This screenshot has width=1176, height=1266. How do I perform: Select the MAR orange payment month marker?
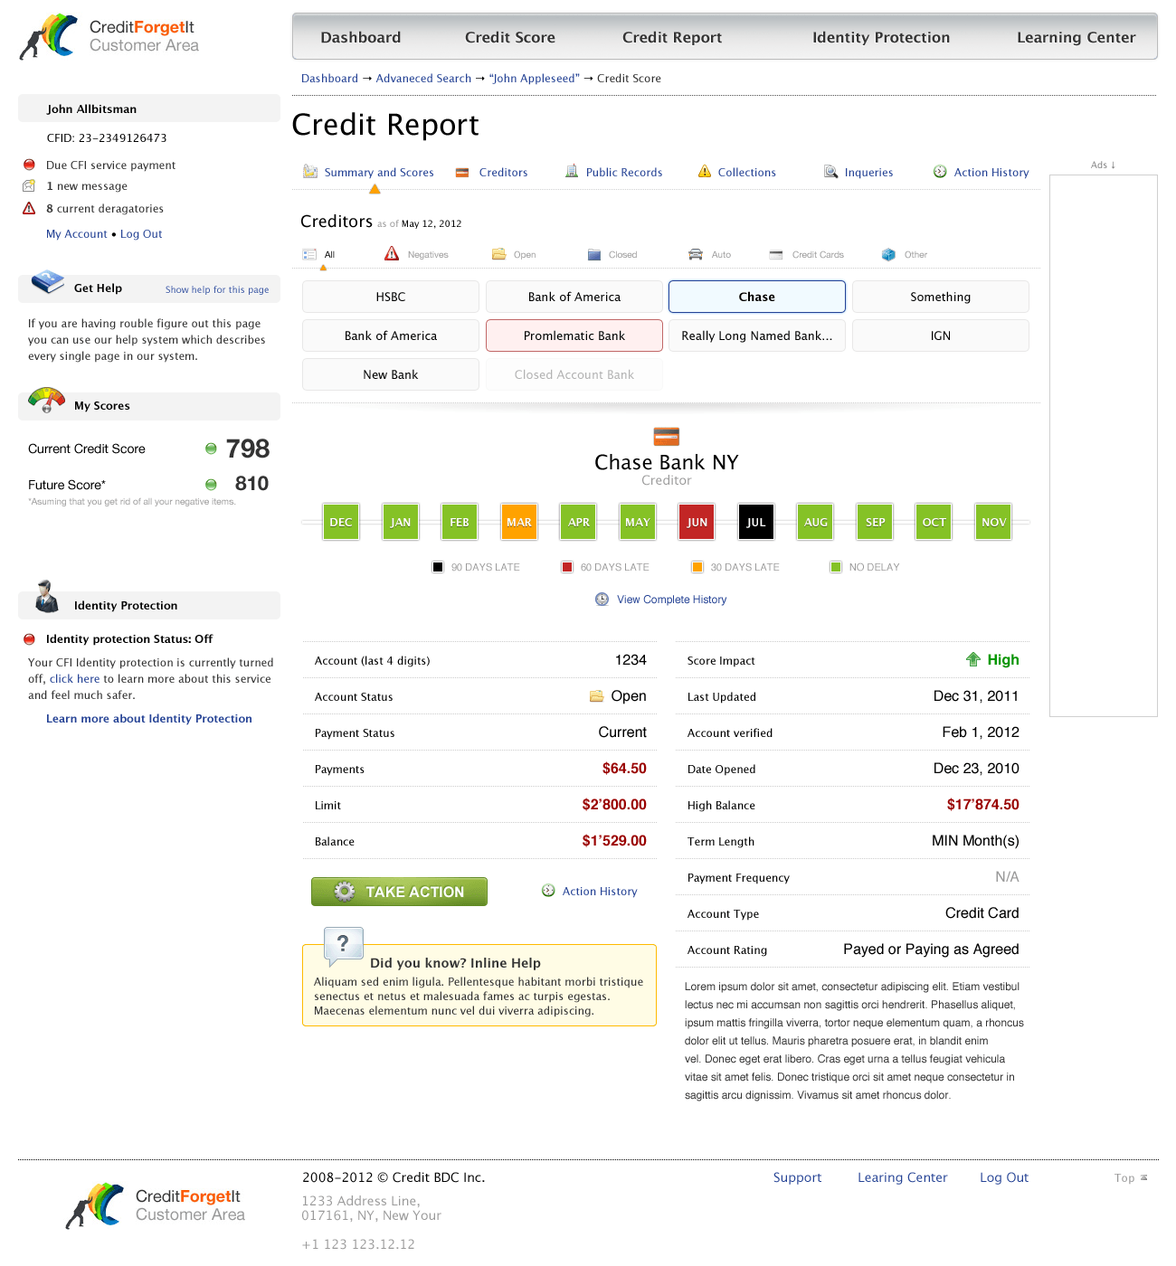(x=519, y=522)
